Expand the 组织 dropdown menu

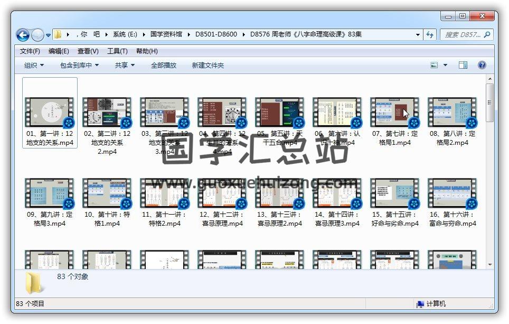click(x=34, y=65)
